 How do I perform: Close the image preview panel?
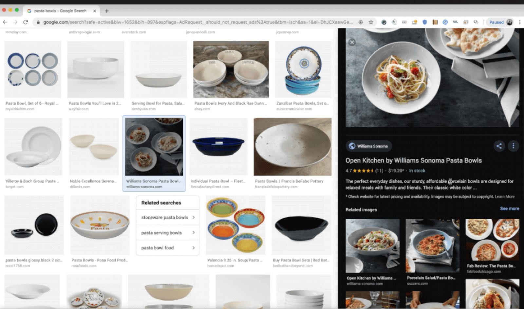pos(352,42)
